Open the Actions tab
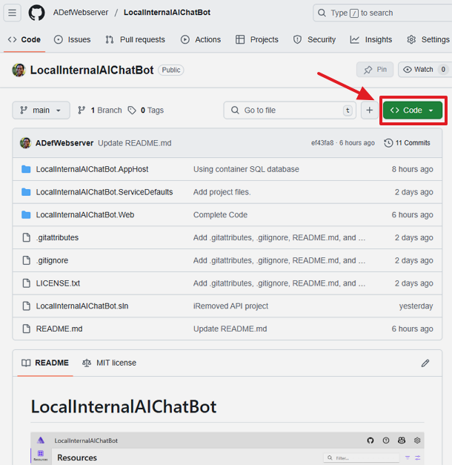 [201, 40]
